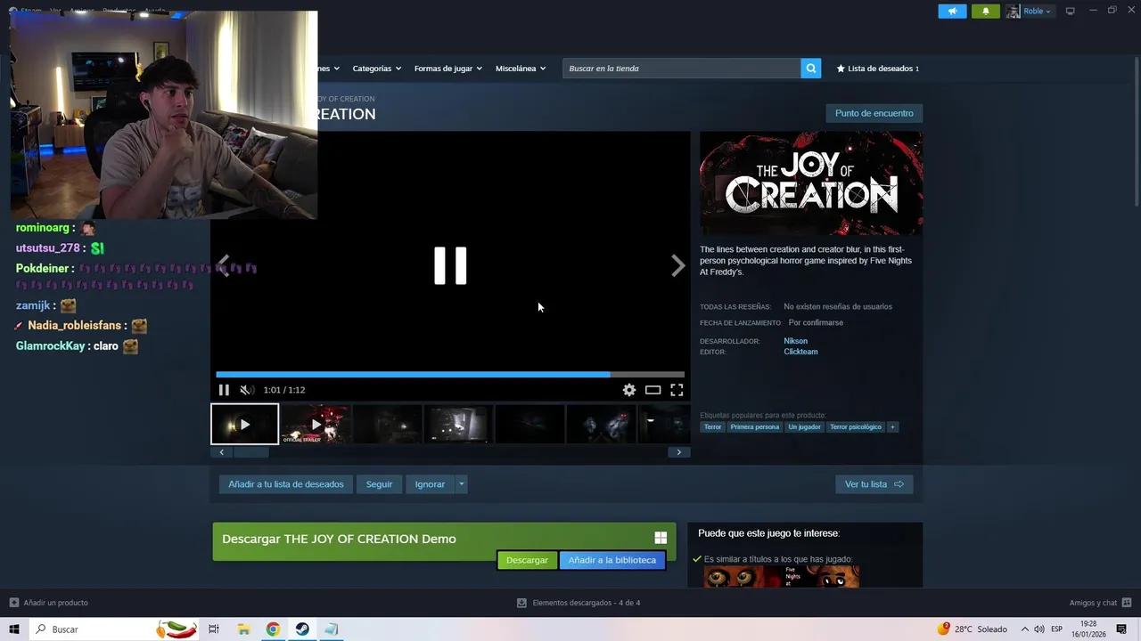Click the blue megaphone announcements icon
Viewport: 1141px width, 641px height.
[x=952, y=12]
